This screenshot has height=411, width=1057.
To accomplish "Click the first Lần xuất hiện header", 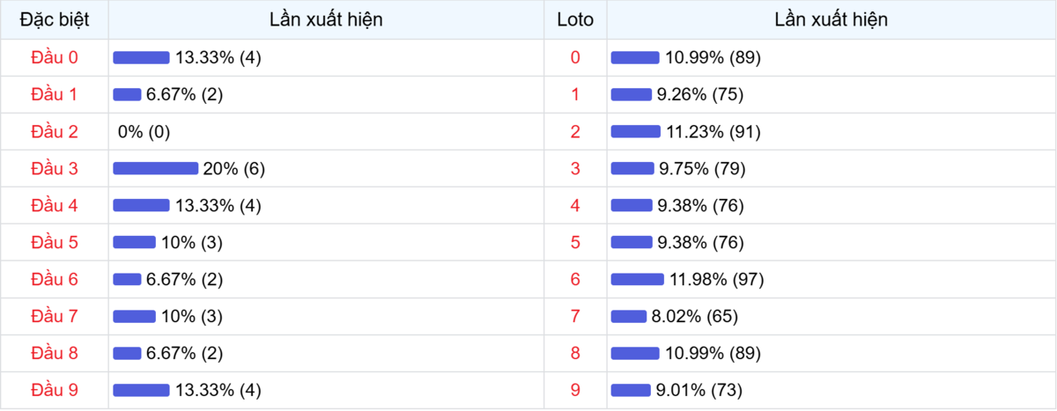I will [x=327, y=19].
